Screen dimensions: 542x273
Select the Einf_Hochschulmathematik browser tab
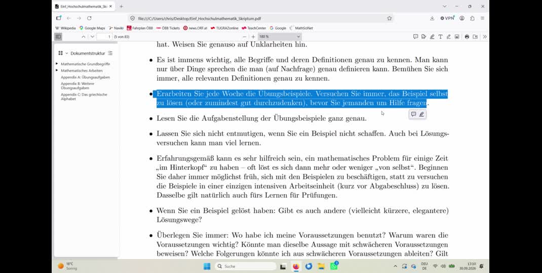click(85, 7)
